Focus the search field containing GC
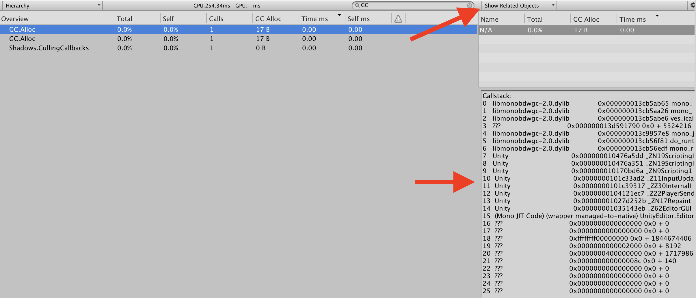696x298 pixels. [413, 5]
